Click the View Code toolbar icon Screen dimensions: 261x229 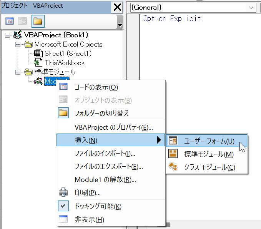coord(10,21)
